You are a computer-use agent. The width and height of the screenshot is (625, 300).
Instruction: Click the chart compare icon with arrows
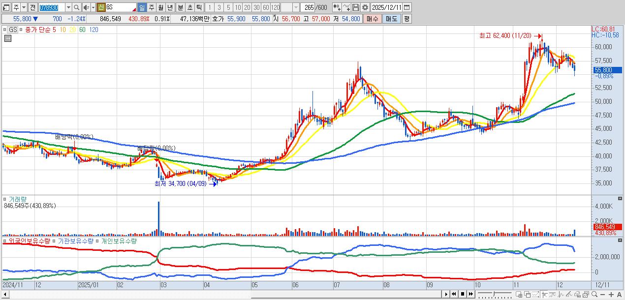pyautogui.click(x=337, y=7)
